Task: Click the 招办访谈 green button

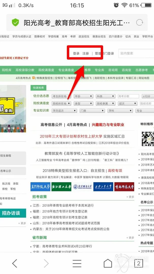Action: coord(13,213)
